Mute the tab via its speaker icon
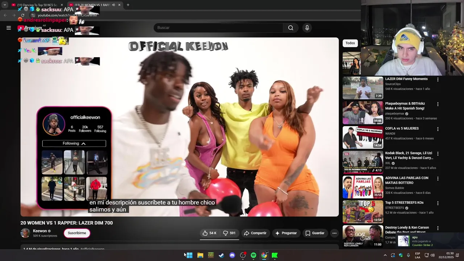This screenshot has width=464, height=261. [x=113, y=5]
